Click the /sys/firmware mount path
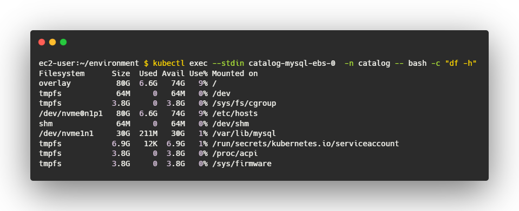 click(241, 164)
